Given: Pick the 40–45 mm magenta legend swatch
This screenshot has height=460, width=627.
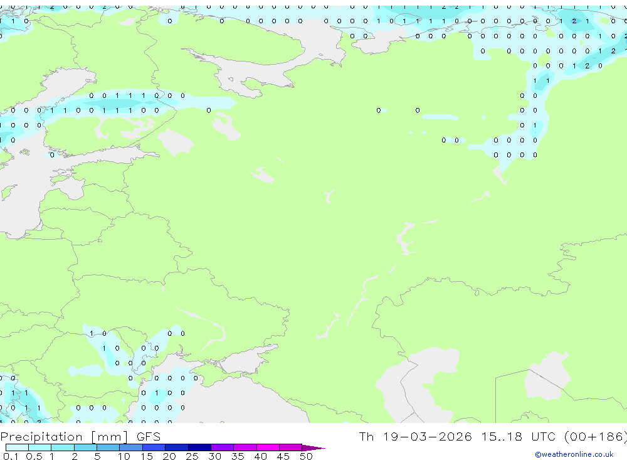Looking at the screenshot, I should [x=268, y=447].
